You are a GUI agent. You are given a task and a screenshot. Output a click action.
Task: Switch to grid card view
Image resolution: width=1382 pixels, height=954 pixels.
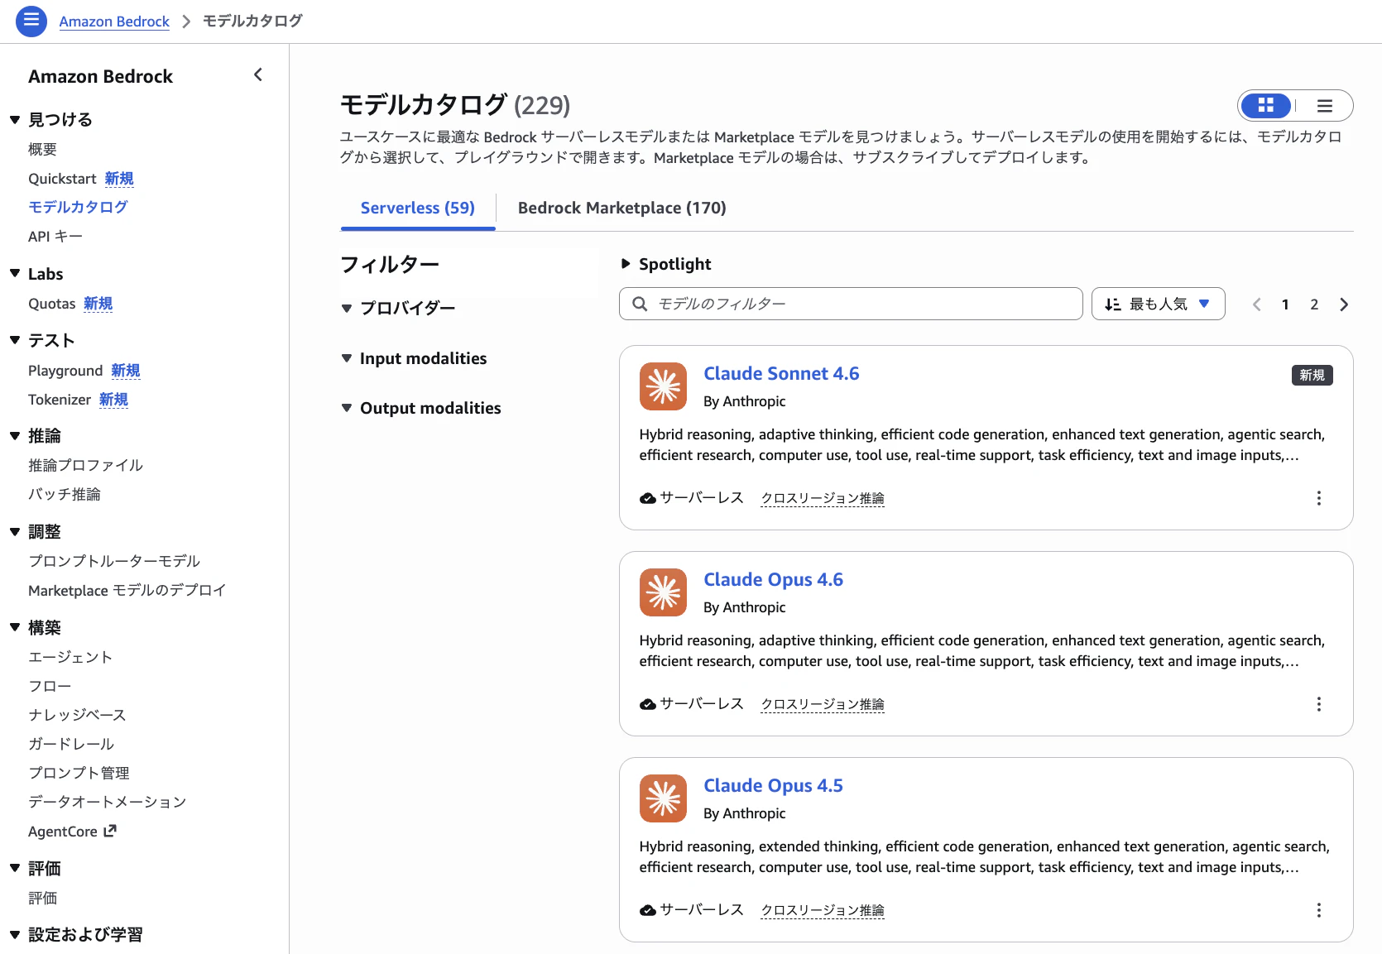coord(1265,105)
